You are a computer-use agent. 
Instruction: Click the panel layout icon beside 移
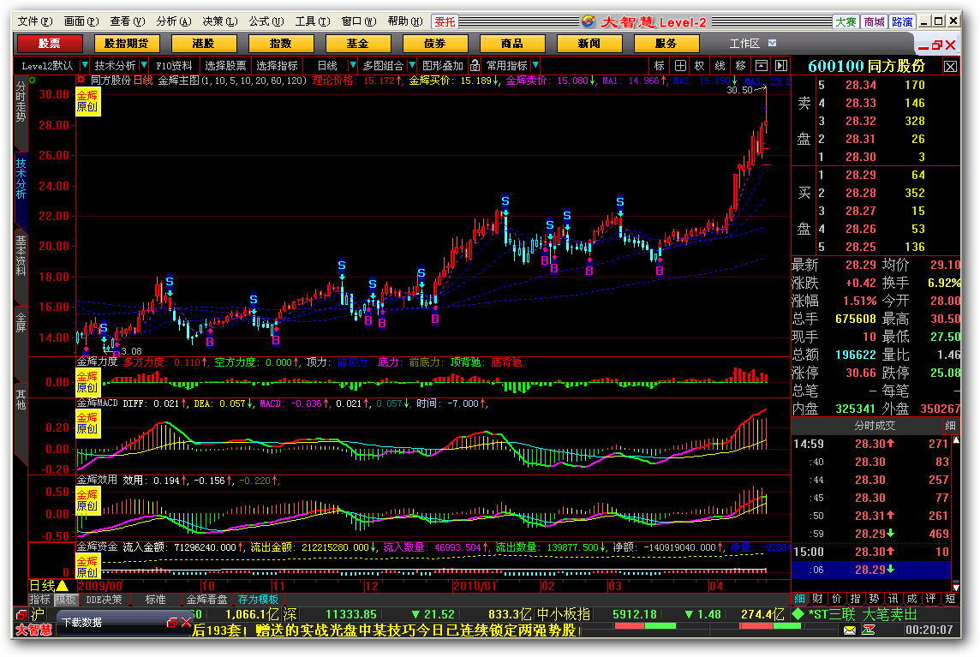(x=761, y=65)
